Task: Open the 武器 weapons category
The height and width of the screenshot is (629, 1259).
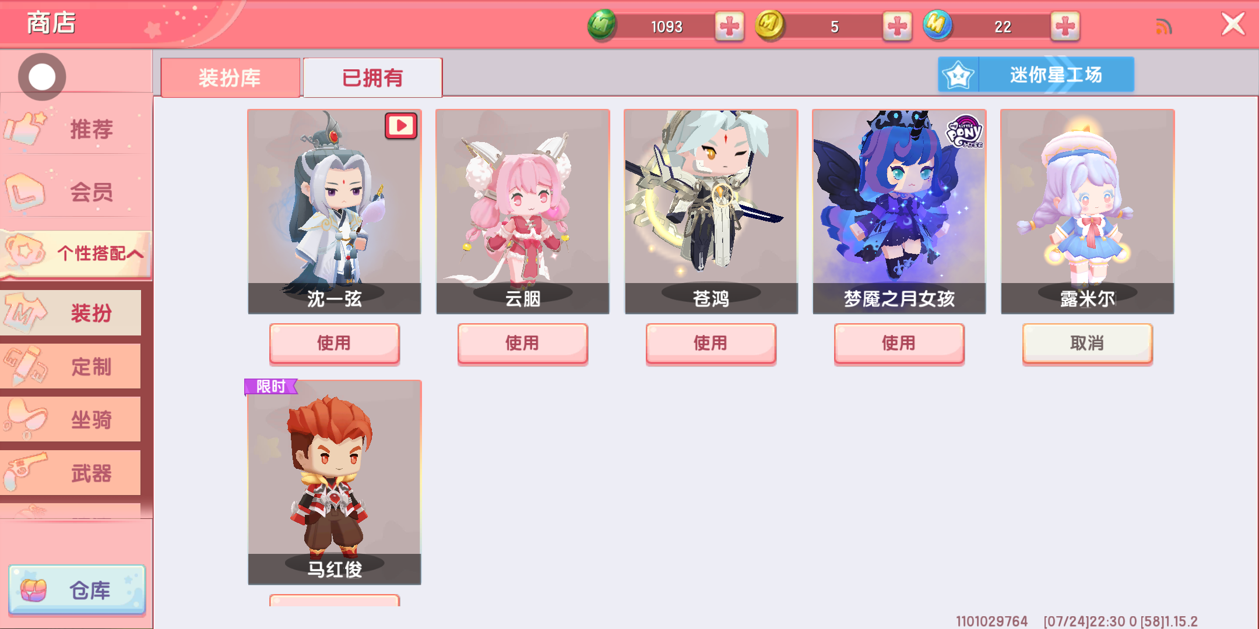Action: (x=71, y=473)
